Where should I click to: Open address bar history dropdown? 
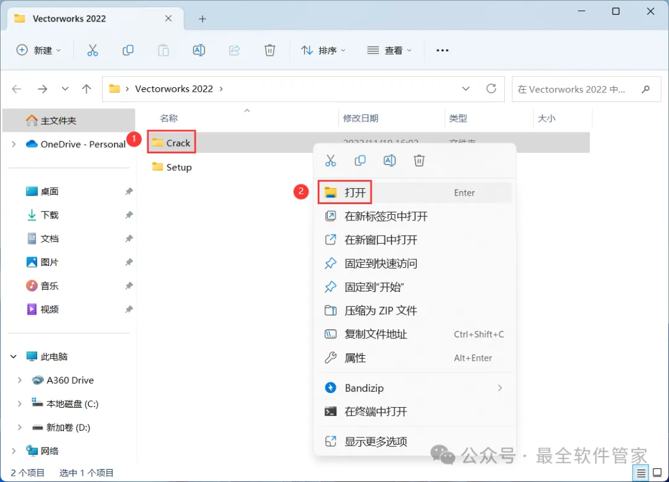click(x=466, y=88)
